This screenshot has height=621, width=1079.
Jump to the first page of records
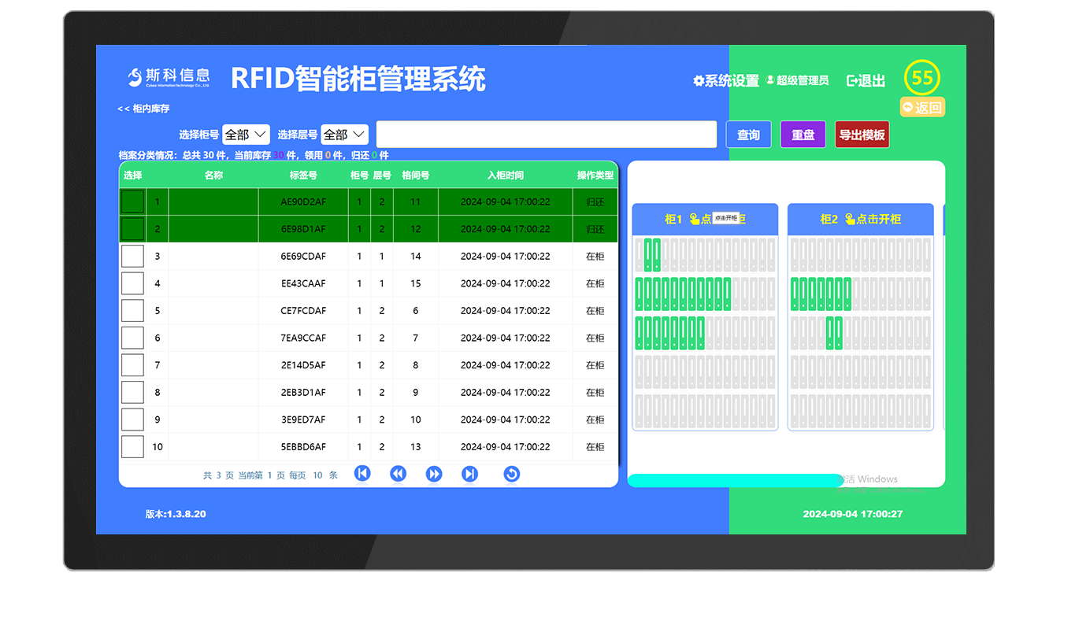click(x=362, y=473)
